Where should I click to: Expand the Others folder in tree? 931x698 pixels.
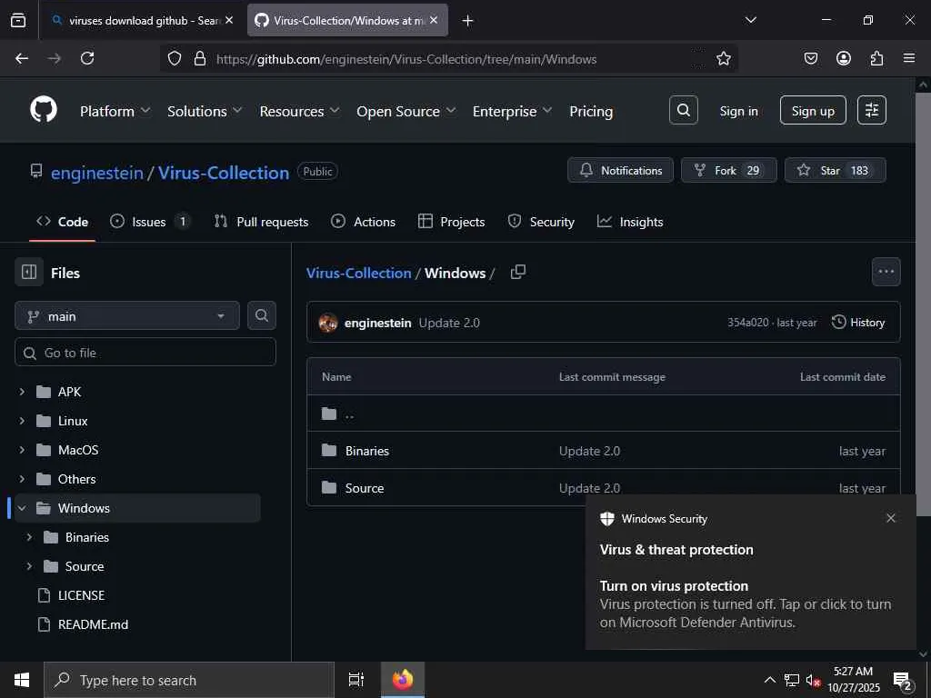point(22,479)
